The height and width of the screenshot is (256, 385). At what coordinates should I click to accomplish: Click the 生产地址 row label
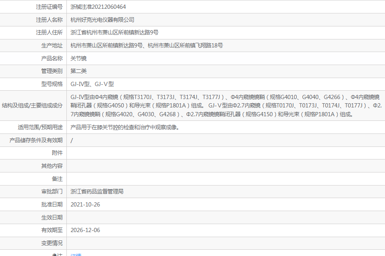pyautogui.click(x=52, y=46)
